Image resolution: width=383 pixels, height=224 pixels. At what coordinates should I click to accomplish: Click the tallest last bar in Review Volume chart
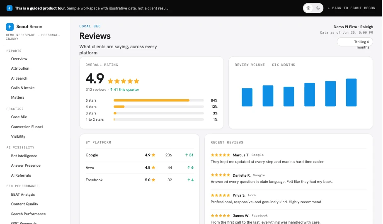pos(351,93)
